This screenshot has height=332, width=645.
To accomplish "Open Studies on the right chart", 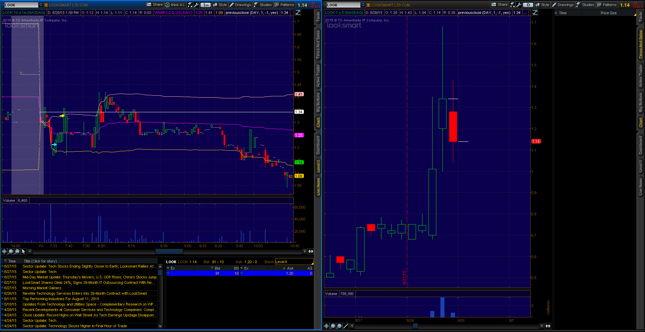I will coord(585,5).
